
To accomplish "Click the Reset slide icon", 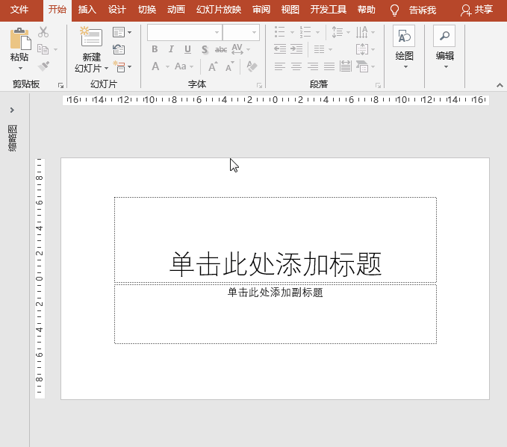I will coord(119,49).
